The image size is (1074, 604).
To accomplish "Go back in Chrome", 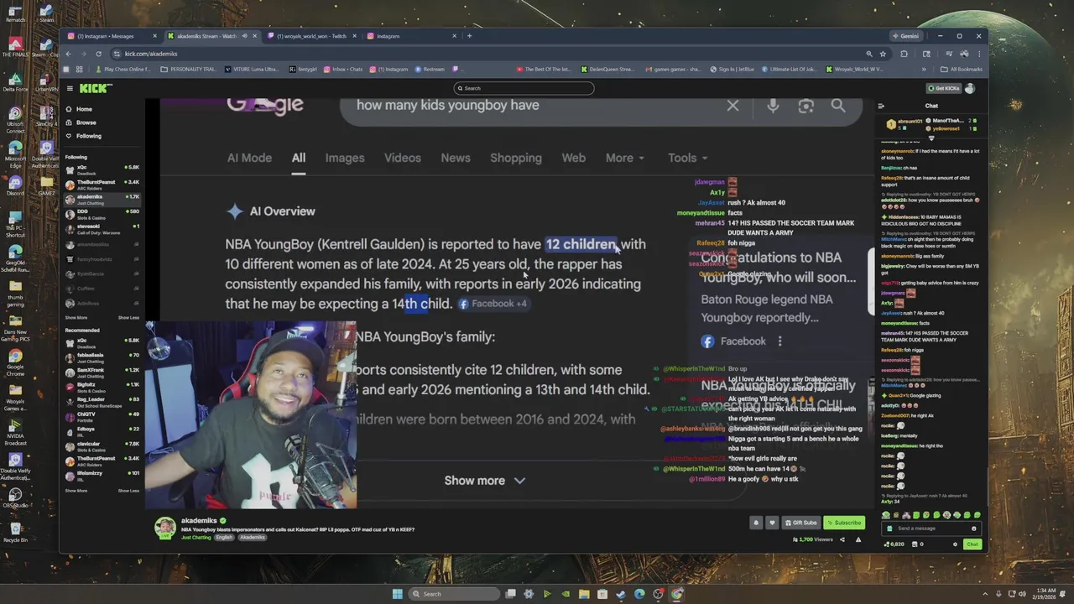I will pyautogui.click(x=68, y=54).
